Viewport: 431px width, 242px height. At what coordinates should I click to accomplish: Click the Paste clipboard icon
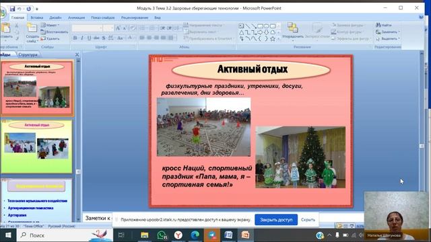5,28
